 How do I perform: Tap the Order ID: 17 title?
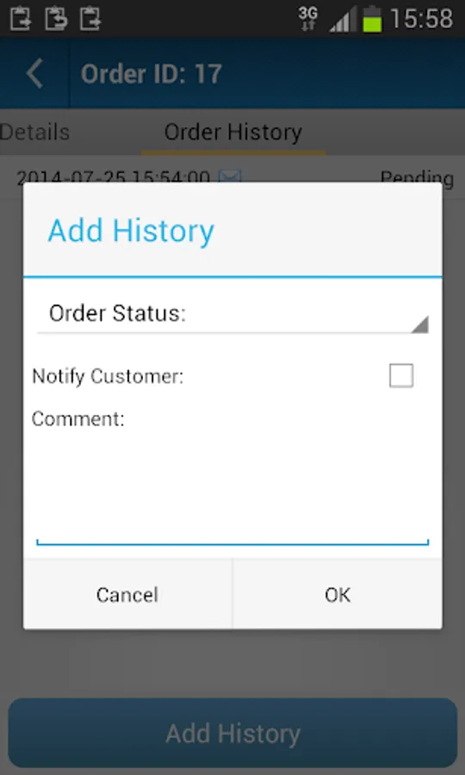152,74
